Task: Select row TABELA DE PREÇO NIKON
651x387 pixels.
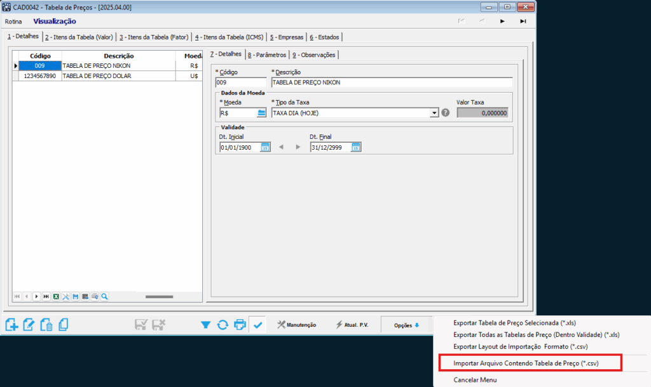Action: coord(107,66)
